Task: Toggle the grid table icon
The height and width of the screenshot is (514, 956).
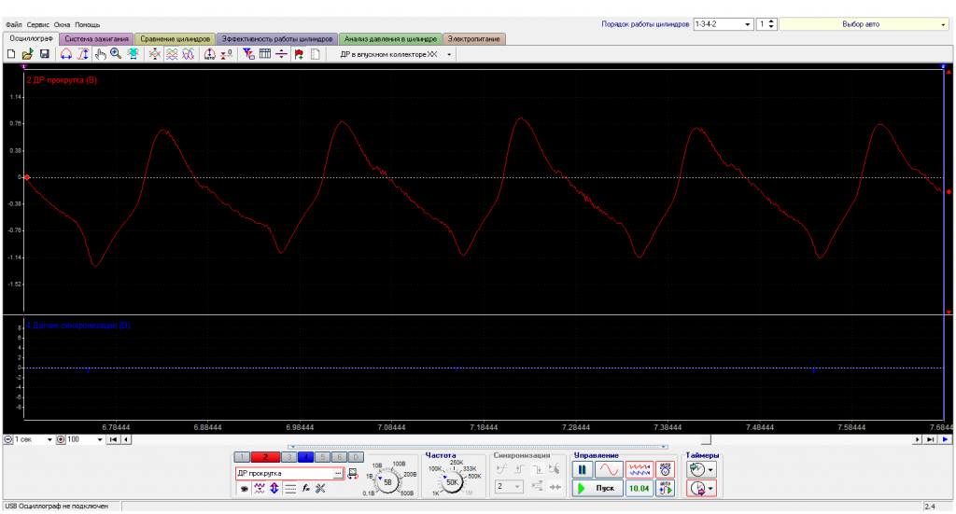Action: coord(264,54)
